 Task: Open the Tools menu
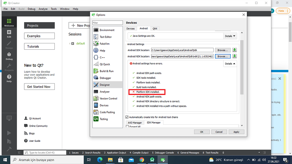pos(54,9)
